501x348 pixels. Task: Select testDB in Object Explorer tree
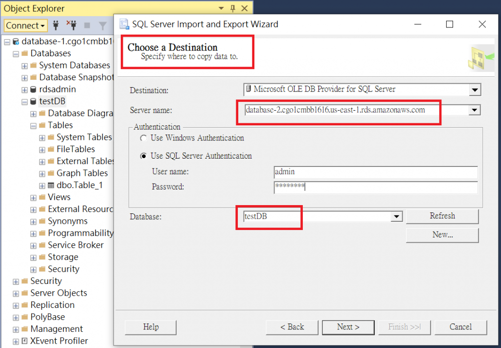click(52, 101)
